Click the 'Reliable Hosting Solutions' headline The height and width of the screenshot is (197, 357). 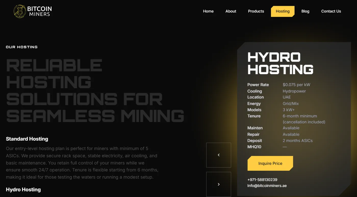point(95,90)
